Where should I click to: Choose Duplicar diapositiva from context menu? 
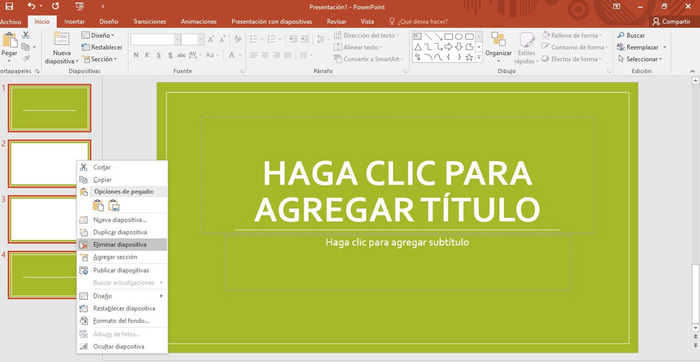tap(122, 232)
